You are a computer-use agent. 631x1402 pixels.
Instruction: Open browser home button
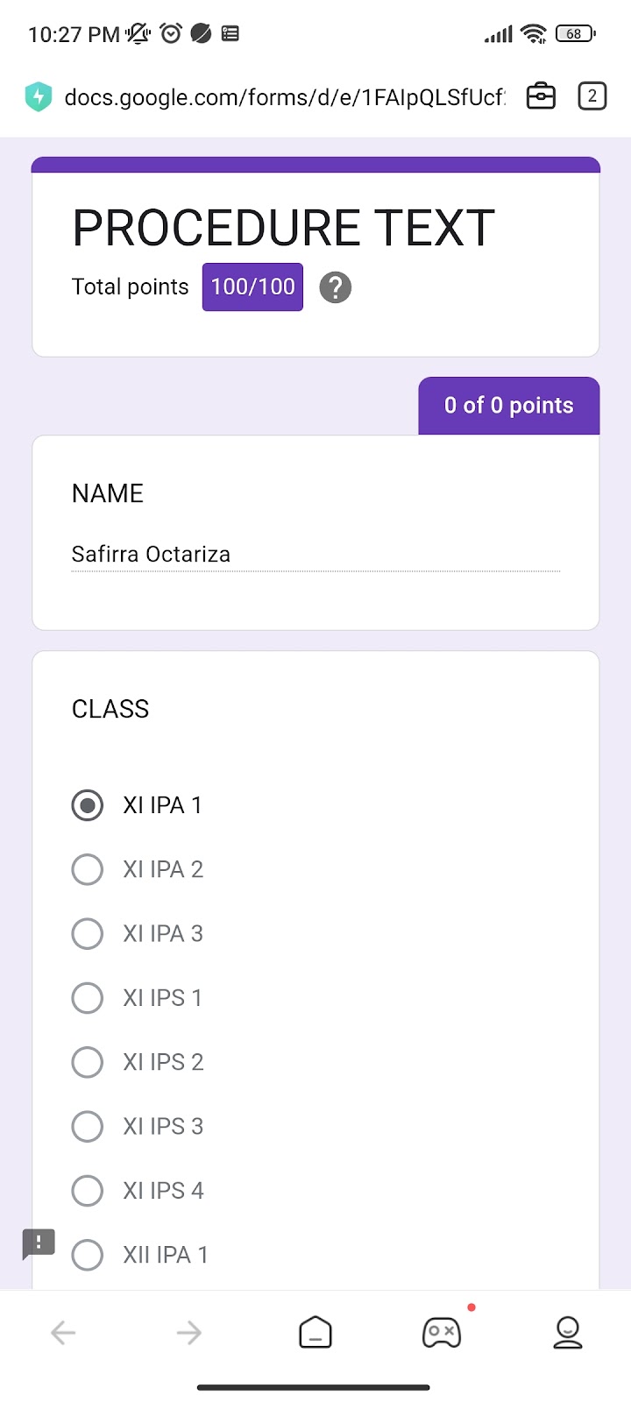315,1333
